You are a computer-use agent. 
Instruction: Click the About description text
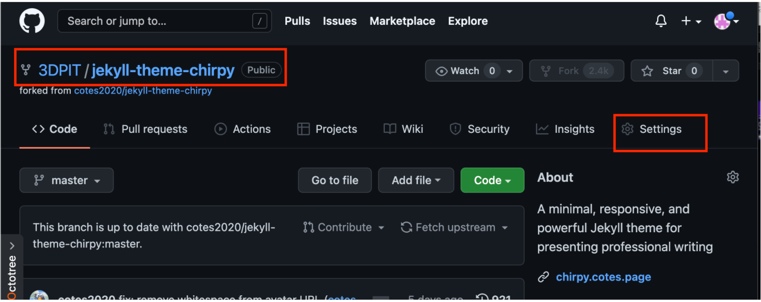625,228
